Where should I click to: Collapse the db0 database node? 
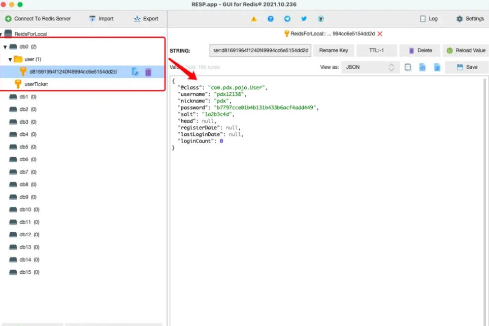click(x=5, y=47)
